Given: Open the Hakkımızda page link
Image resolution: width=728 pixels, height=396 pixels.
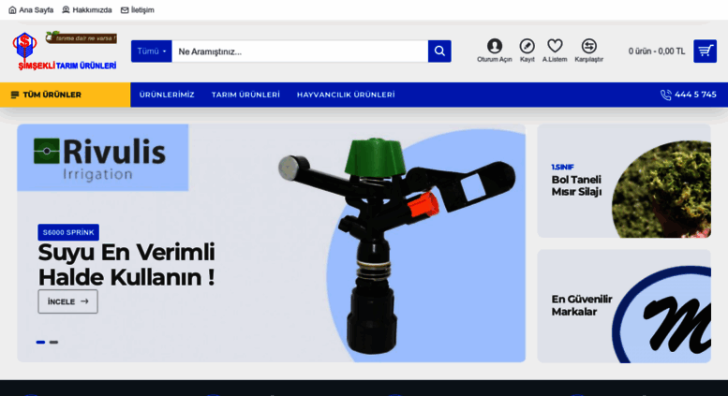Looking at the screenshot, I should click(87, 9).
